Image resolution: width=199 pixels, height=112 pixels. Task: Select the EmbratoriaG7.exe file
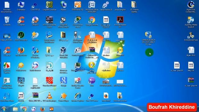pos(191,36)
